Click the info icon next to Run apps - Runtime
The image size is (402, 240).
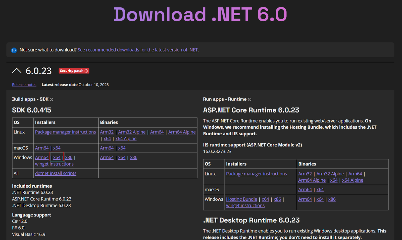pyautogui.click(x=249, y=99)
